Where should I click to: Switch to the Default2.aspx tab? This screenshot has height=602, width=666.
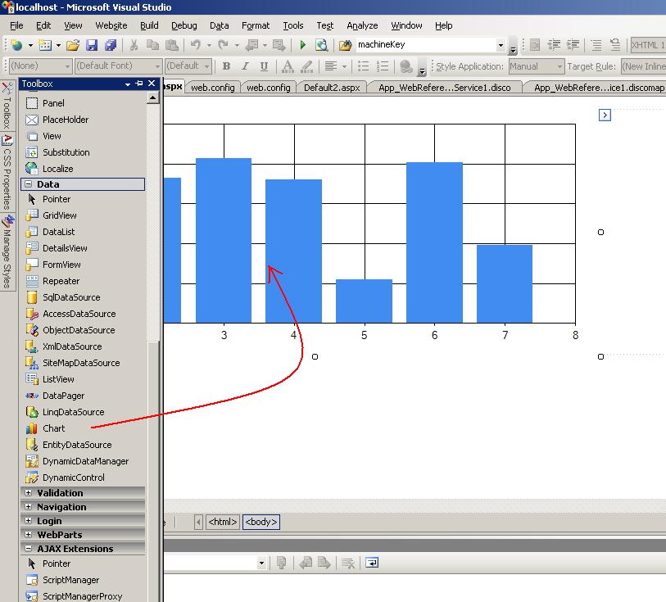click(332, 88)
